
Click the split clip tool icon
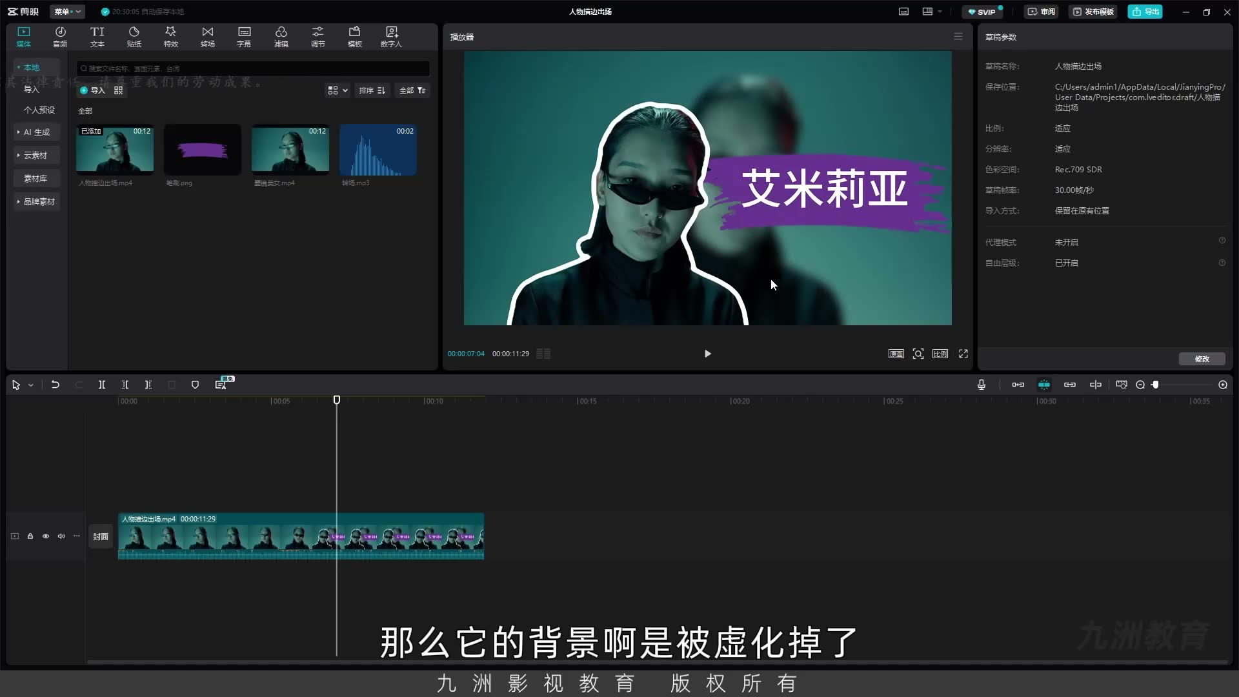[x=102, y=385]
